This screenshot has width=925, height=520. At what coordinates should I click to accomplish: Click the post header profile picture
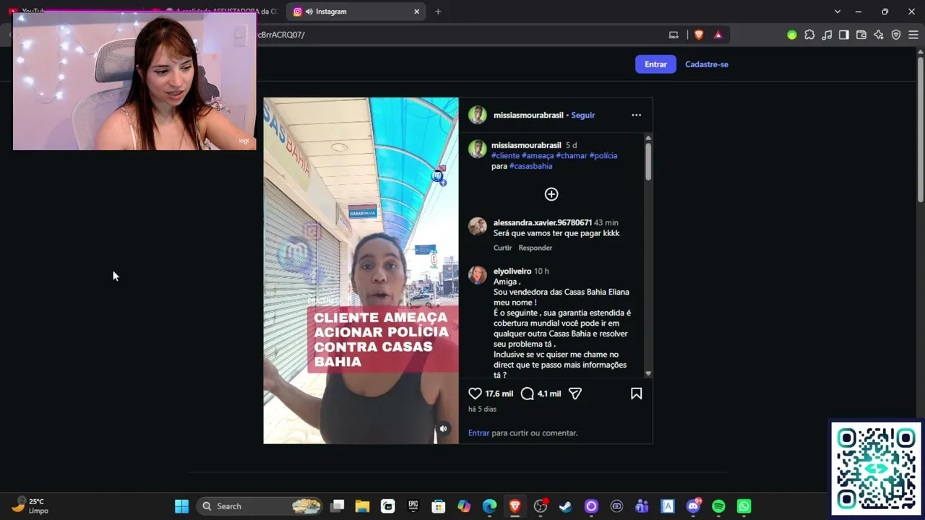tap(478, 115)
